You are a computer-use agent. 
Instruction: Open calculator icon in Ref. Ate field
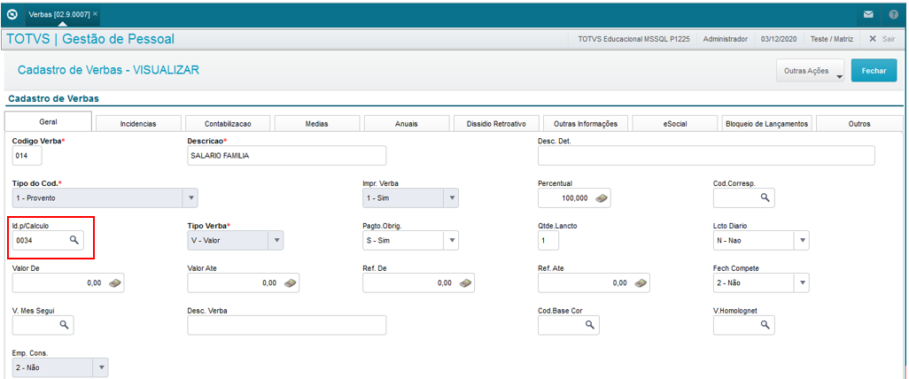pyautogui.click(x=641, y=282)
